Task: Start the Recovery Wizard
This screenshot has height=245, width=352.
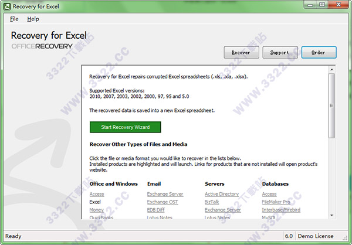Action: (x=126, y=127)
